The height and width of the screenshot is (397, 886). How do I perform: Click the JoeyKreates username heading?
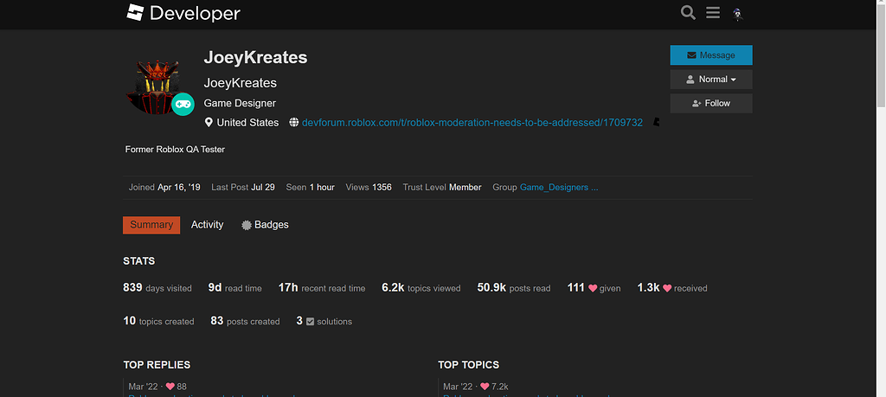point(255,58)
